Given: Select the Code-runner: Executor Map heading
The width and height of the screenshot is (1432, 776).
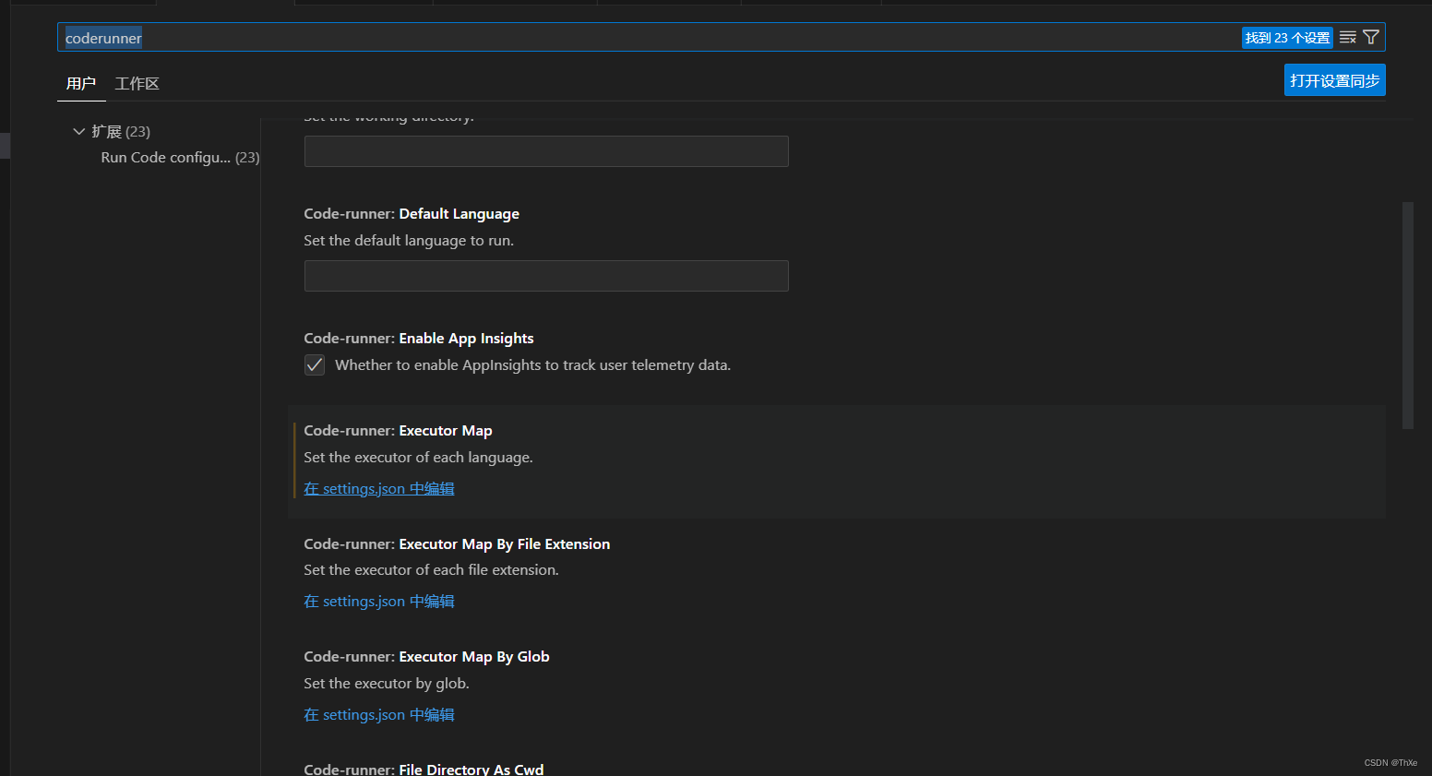Looking at the screenshot, I should point(398,431).
